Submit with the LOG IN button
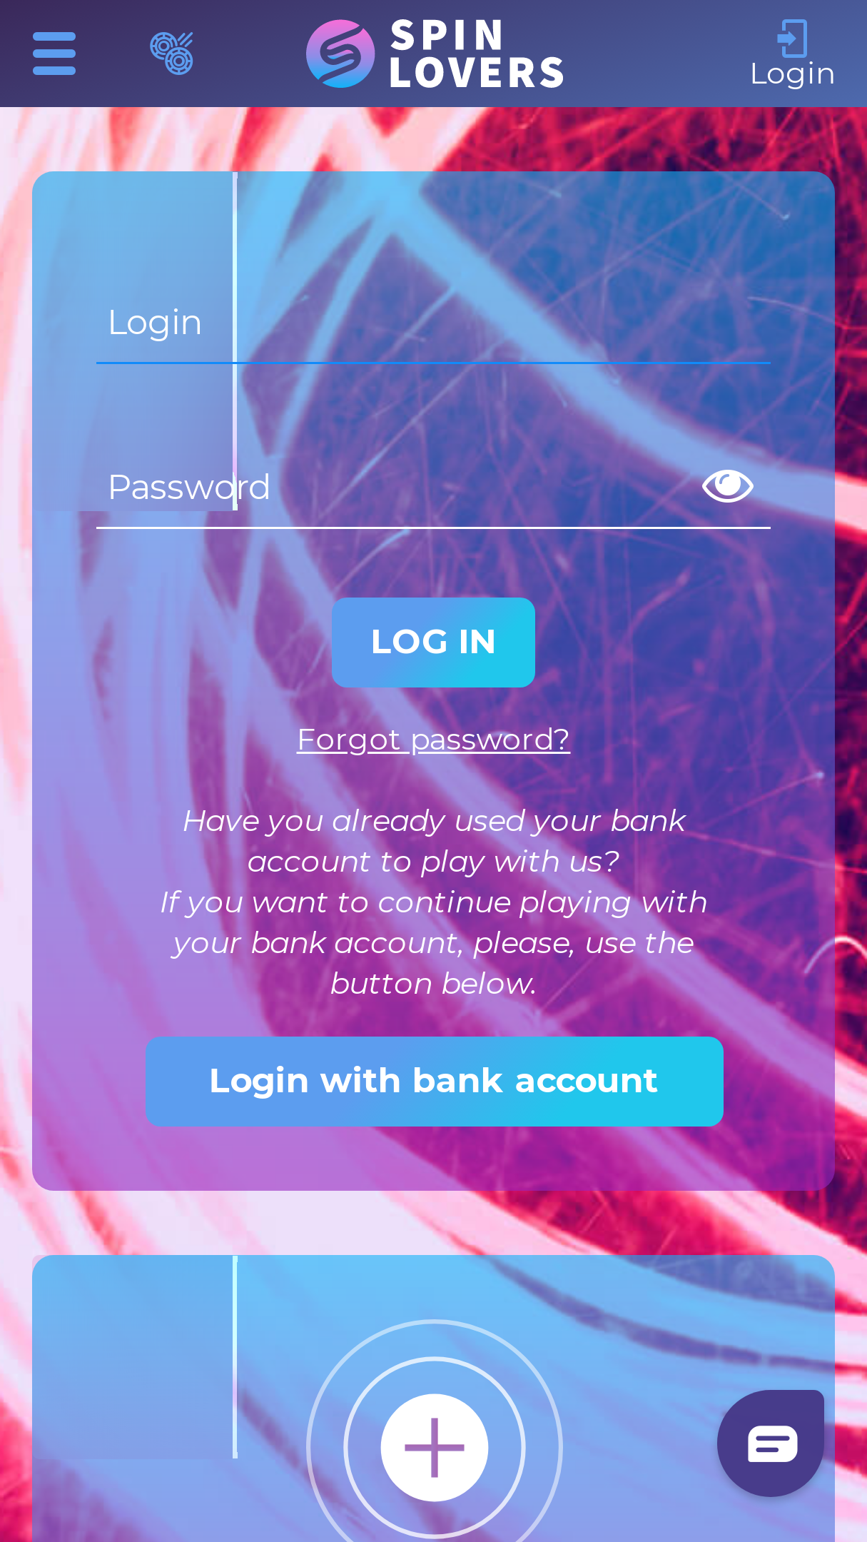The height and width of the screenshot is (1542, 867). pyautogui.click(x=433, y=642)
